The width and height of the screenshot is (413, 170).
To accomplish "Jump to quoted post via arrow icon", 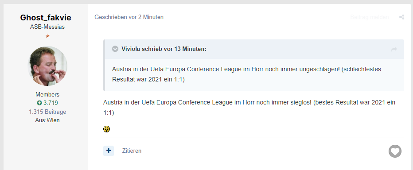I will coord(394,49).
